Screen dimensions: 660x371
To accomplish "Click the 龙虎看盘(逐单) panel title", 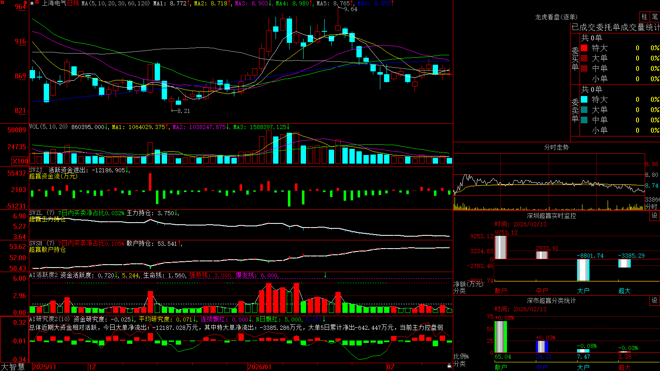I will point(556,17).
